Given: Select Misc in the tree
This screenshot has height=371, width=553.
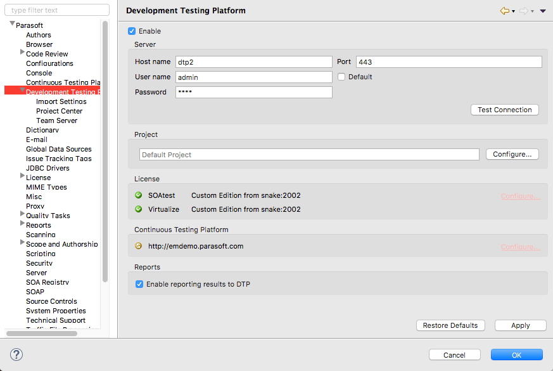Looking at the screenshot, I should pyautogui.click(x=34, y=197).
